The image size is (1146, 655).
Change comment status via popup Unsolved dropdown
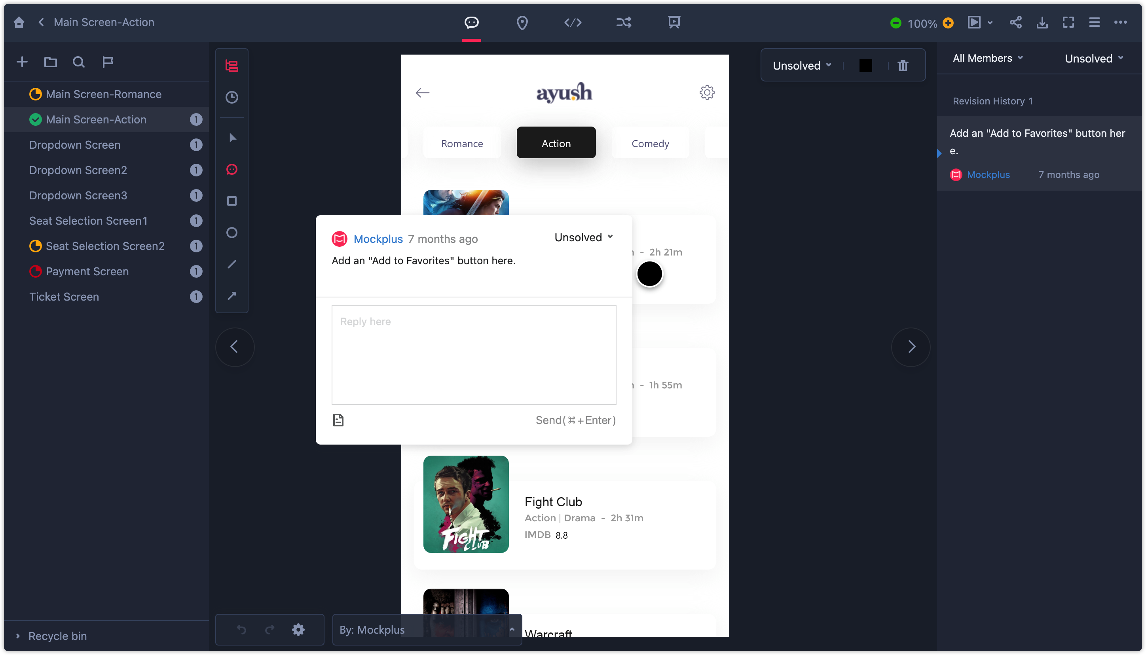(584, 237)
